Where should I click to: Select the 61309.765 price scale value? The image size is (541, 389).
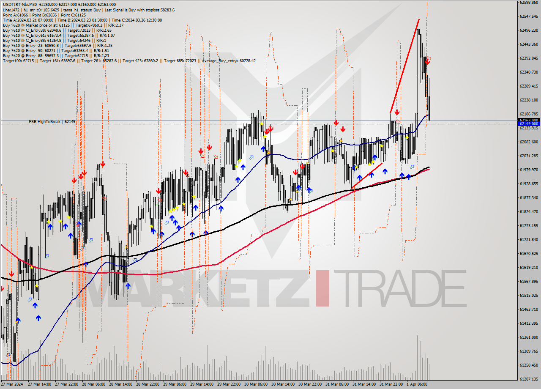click(529, 351)
